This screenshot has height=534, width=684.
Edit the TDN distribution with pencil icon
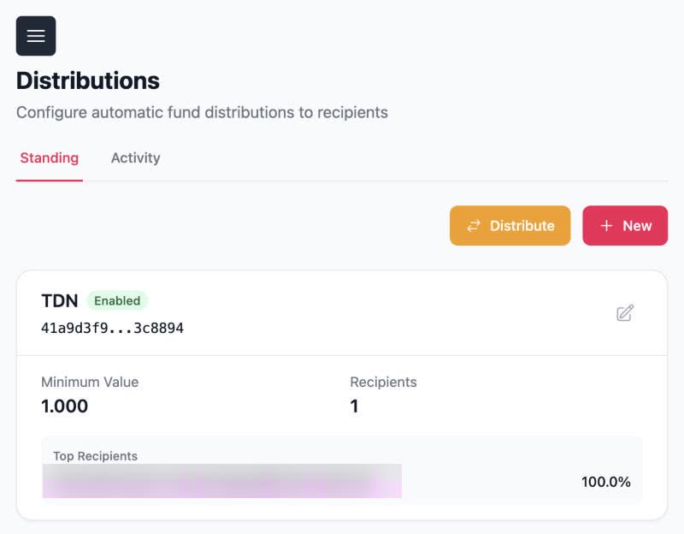click(x=625, y=312)
